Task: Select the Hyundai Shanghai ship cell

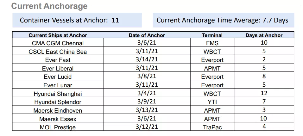Action: pos(58,93)
